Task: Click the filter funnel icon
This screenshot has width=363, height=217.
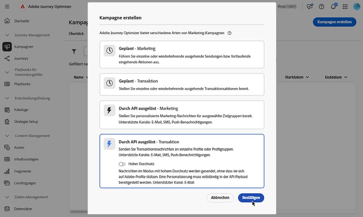Action: coord(74,52)
